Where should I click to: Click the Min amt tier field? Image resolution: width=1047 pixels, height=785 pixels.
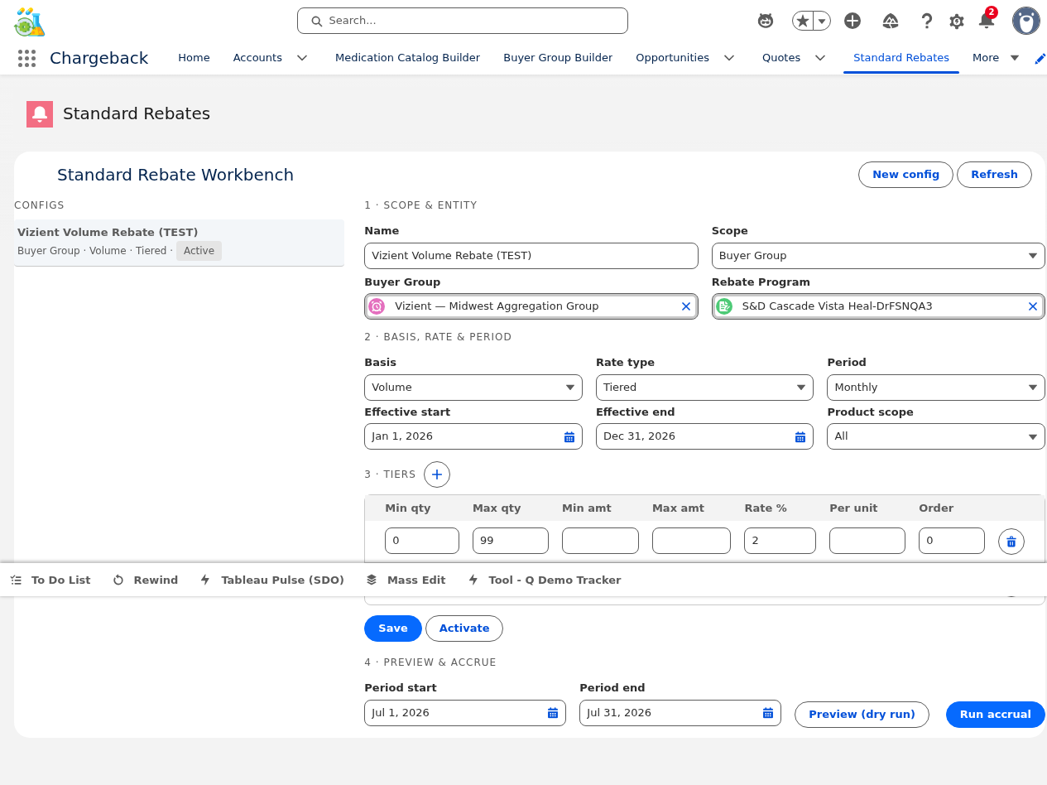(x=600, y=541)
